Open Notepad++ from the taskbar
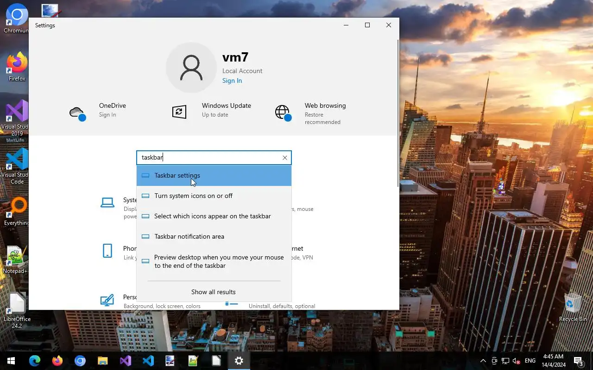593x370 pixels. point(193,361)
